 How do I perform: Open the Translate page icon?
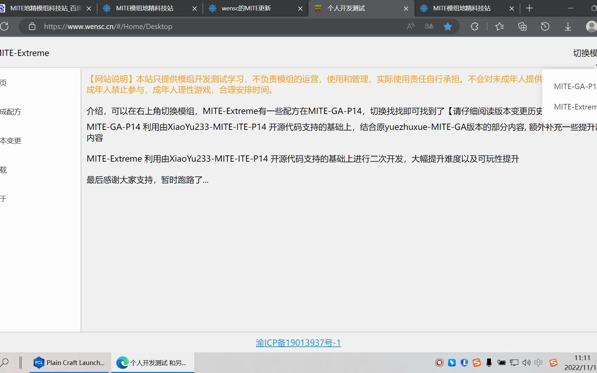428,26
